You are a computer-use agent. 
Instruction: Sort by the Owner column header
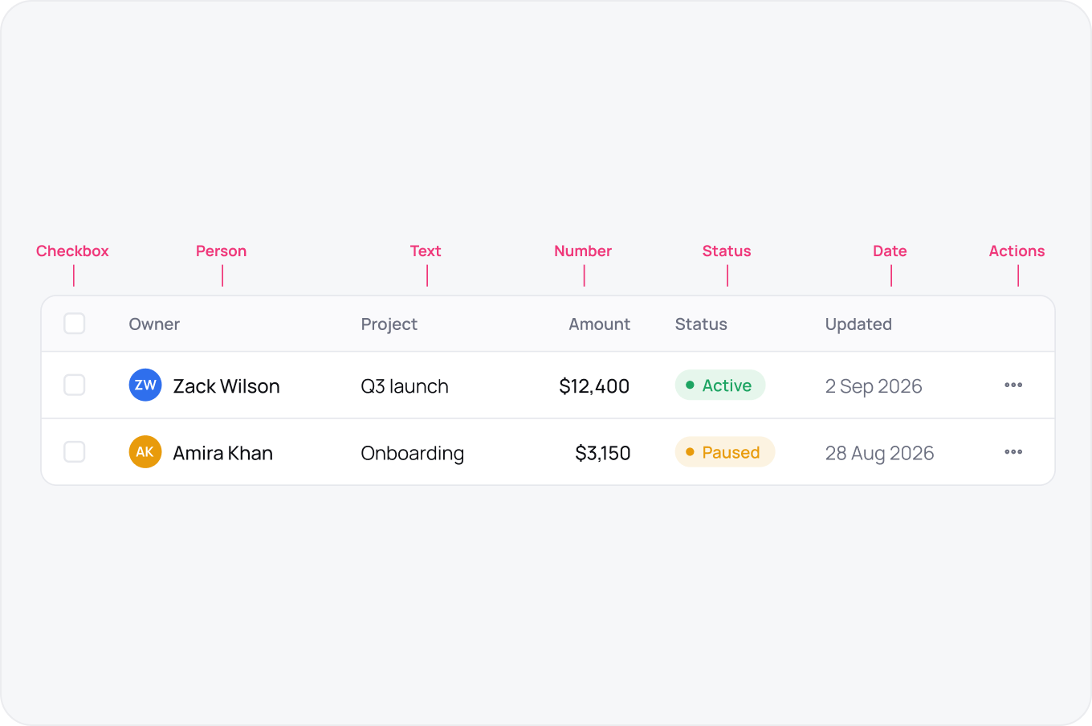click(x=154, y=324)
